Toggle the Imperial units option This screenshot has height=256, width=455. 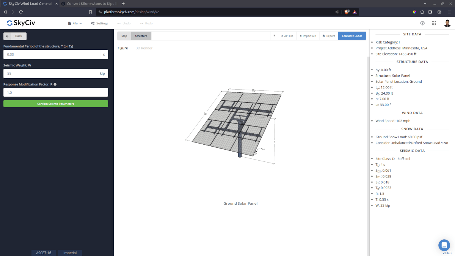70,252
